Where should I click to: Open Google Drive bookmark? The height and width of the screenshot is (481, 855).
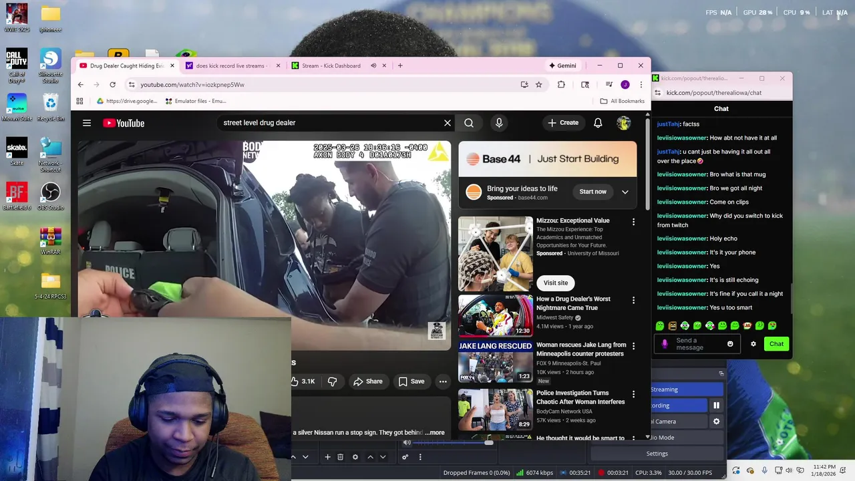(x=127, y=101)
